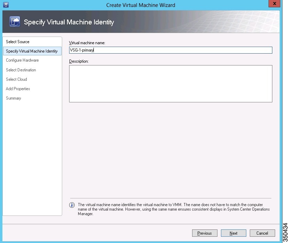Navigate to the Summary step
The height and width of the screenshot is (243, 288).
[14, 98]
